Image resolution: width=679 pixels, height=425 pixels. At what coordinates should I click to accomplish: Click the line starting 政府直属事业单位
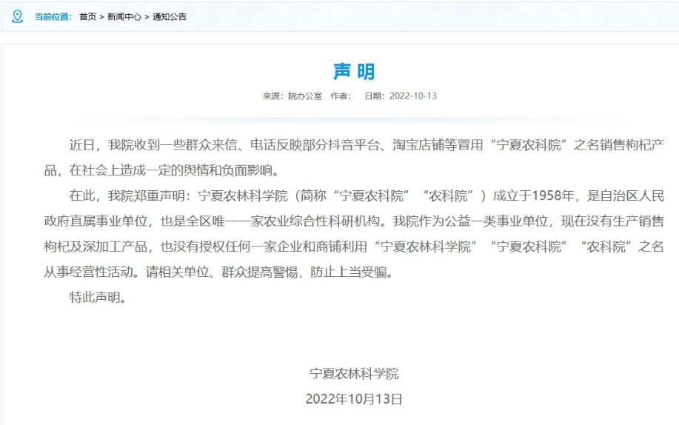(354, 221)
